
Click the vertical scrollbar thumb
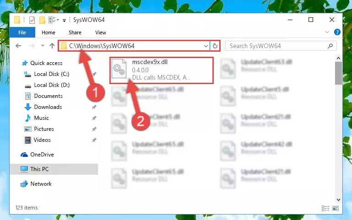pos(338,73)
